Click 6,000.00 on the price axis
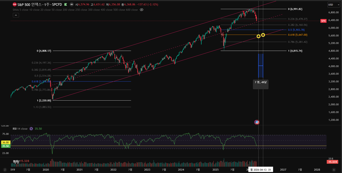Image resolution: width=342 pixels, height=173 pixels. (333, 28)
